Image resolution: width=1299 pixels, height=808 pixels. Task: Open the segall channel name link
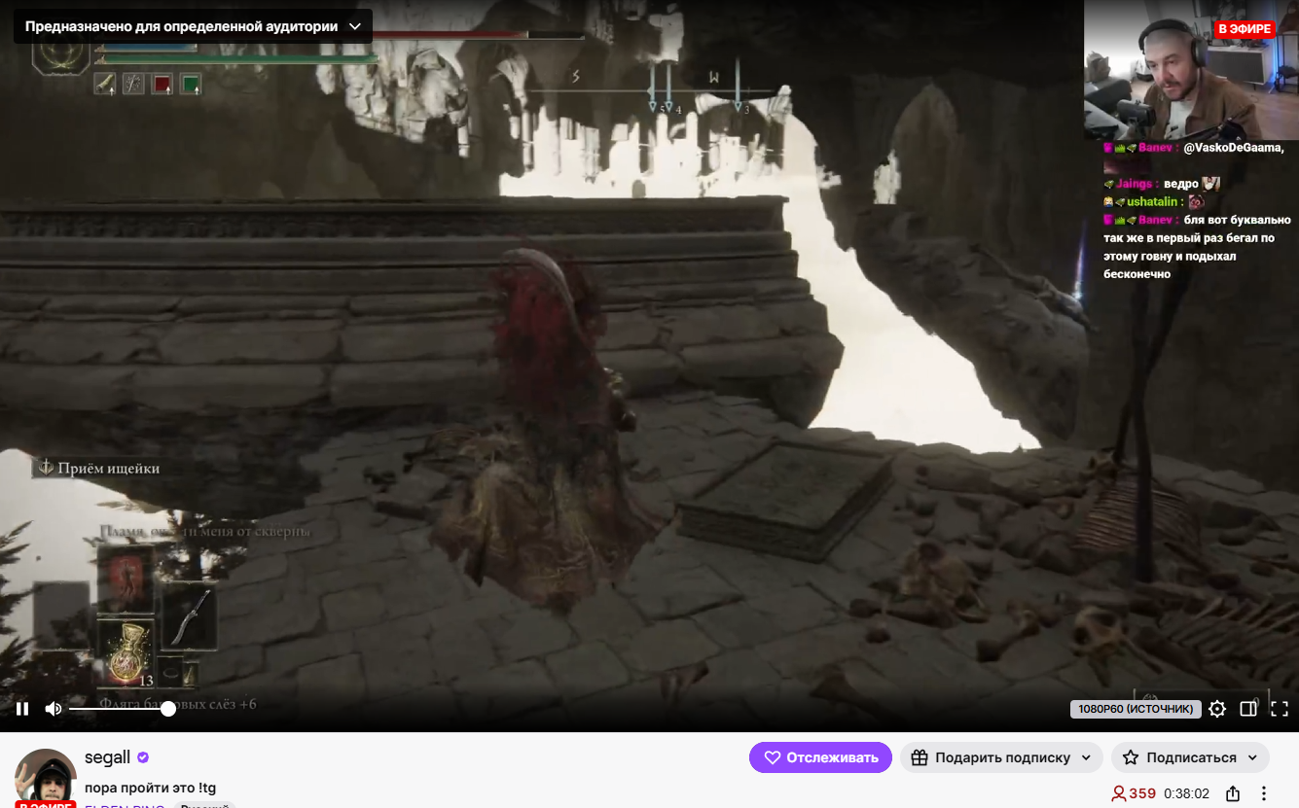(107, 758)
